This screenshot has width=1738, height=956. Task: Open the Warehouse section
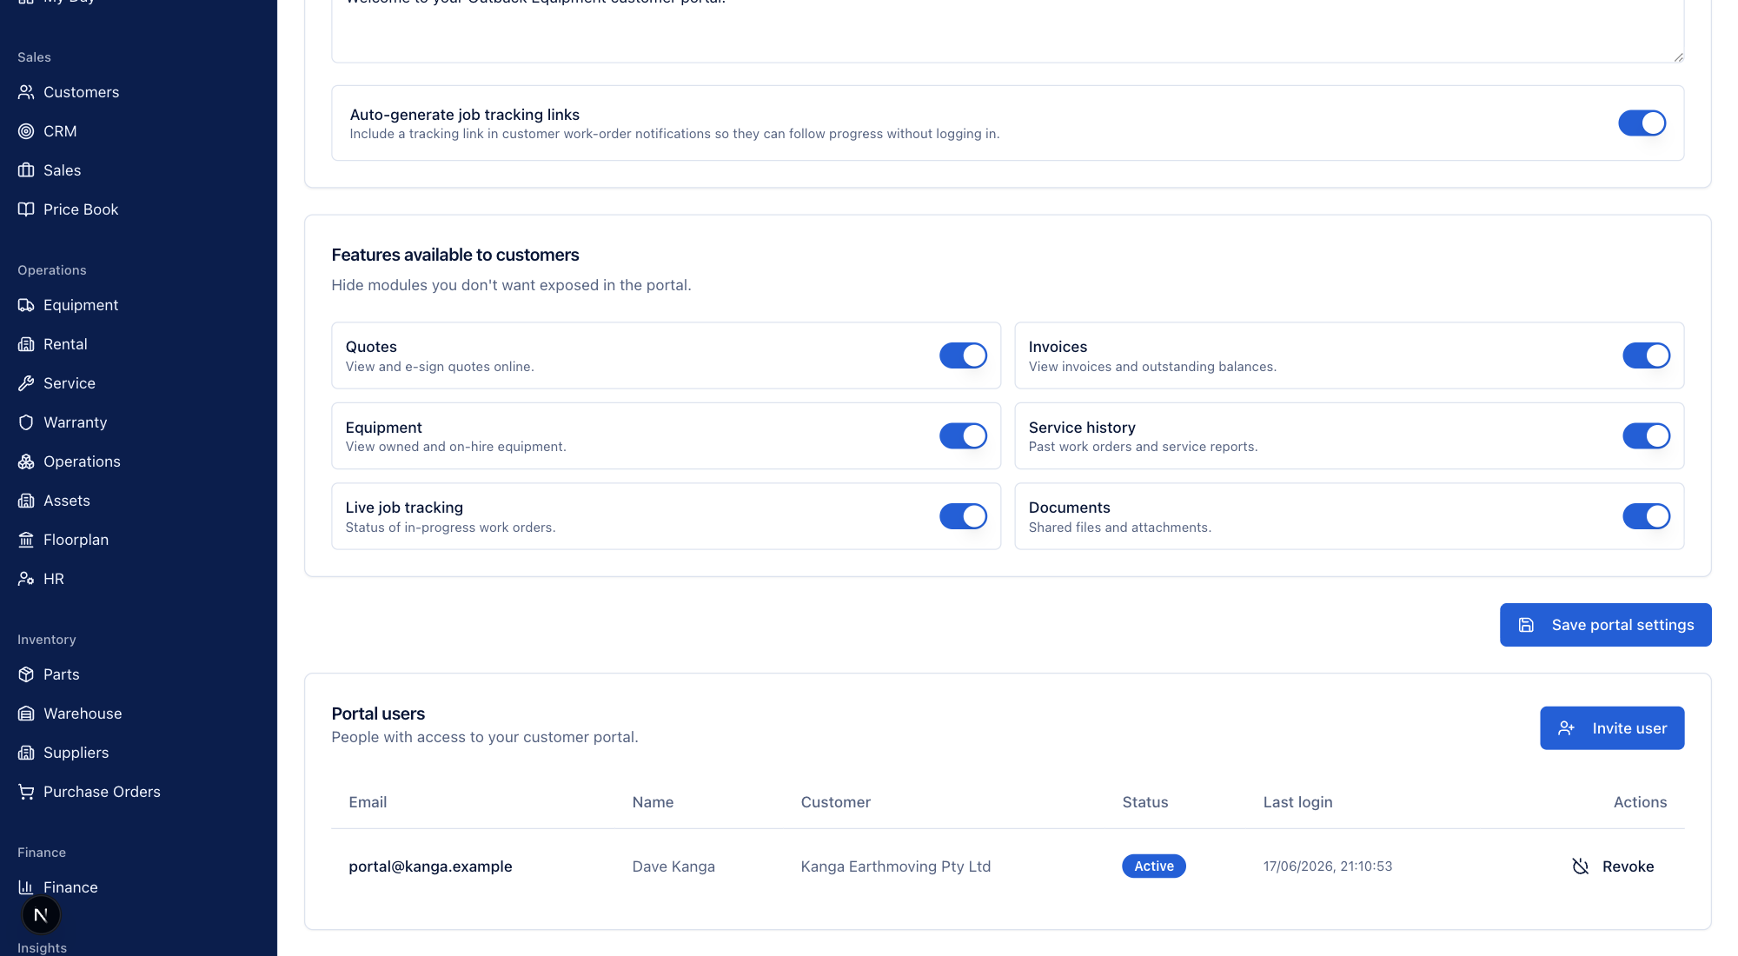83,714
